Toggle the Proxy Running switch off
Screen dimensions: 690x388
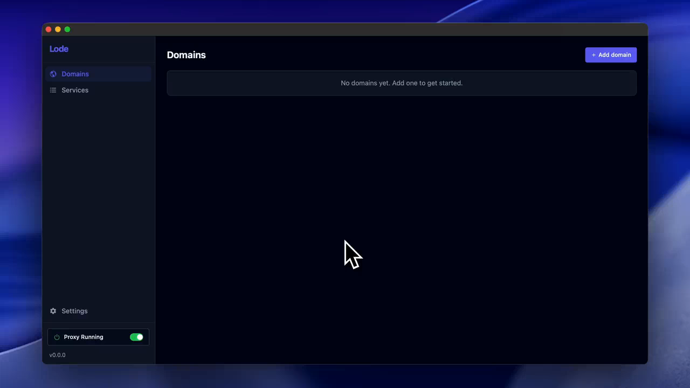[136, 337]
